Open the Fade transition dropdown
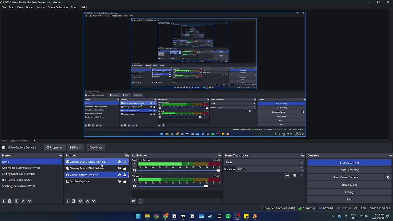This screenshot has width=393, height=221. [x=264, y=162]
